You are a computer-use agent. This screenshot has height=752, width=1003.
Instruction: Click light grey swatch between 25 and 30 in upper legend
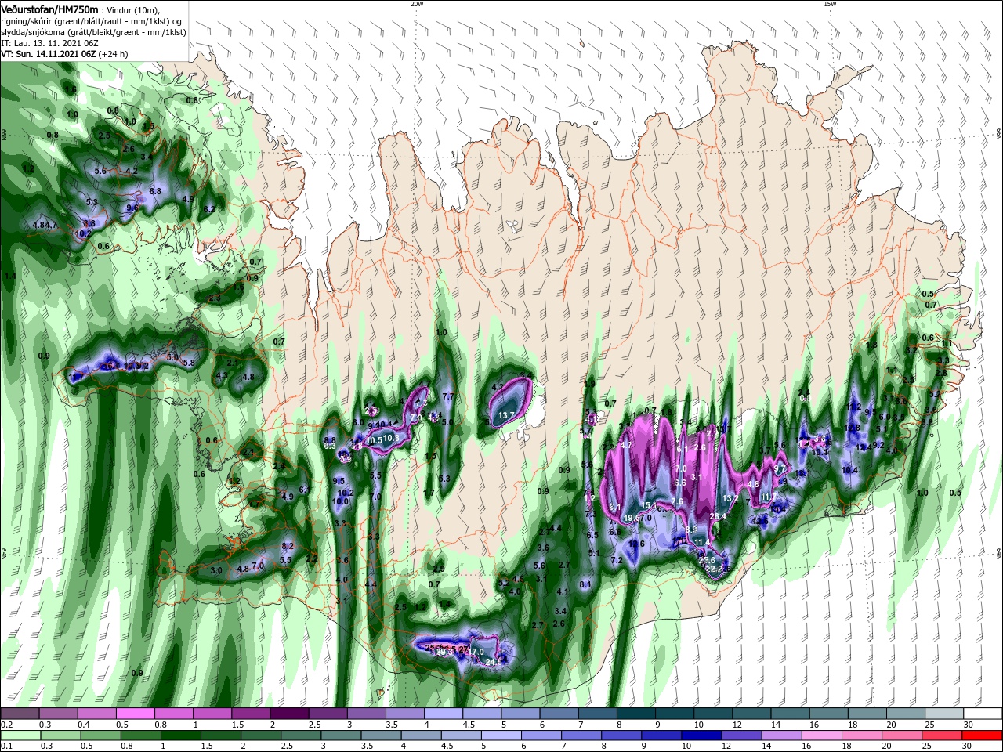click(943, 714)
